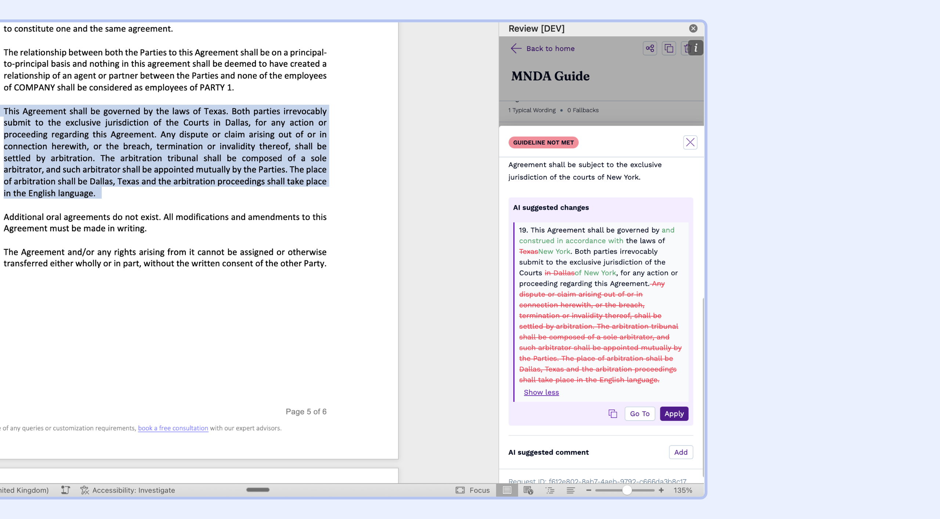Collapse suggestion with Show less

pyautogui.click(x=541, y=392)
